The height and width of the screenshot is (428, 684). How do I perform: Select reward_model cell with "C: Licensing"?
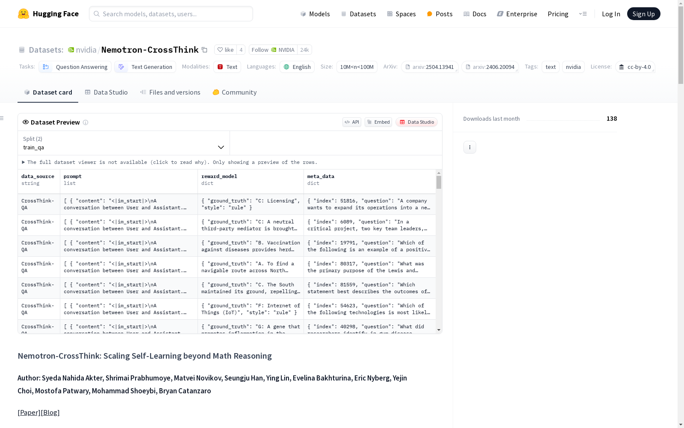click(x=251, y=204)
